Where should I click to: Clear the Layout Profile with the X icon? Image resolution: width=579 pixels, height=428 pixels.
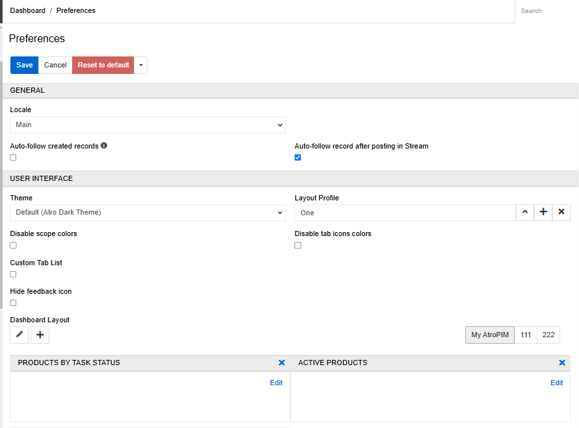click(561, 212)
